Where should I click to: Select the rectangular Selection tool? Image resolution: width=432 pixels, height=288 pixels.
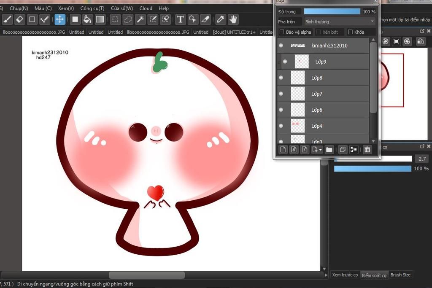coord(115,19)
